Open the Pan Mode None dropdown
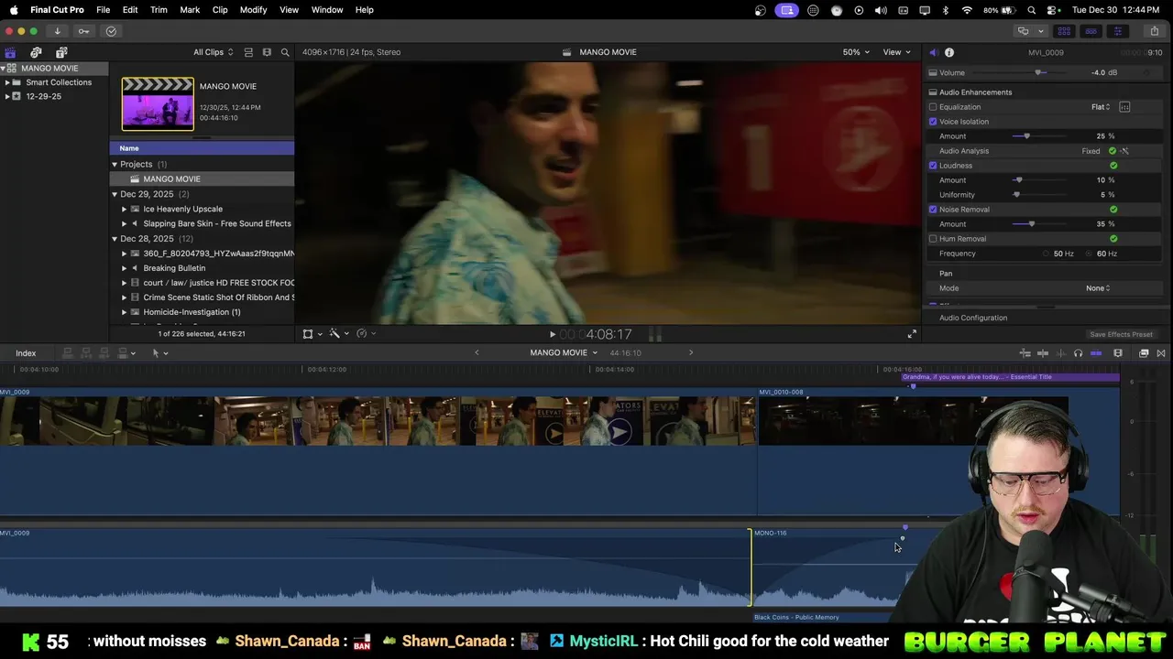Viewport: 1173px width, 659px height. (x=1098, y=288)
